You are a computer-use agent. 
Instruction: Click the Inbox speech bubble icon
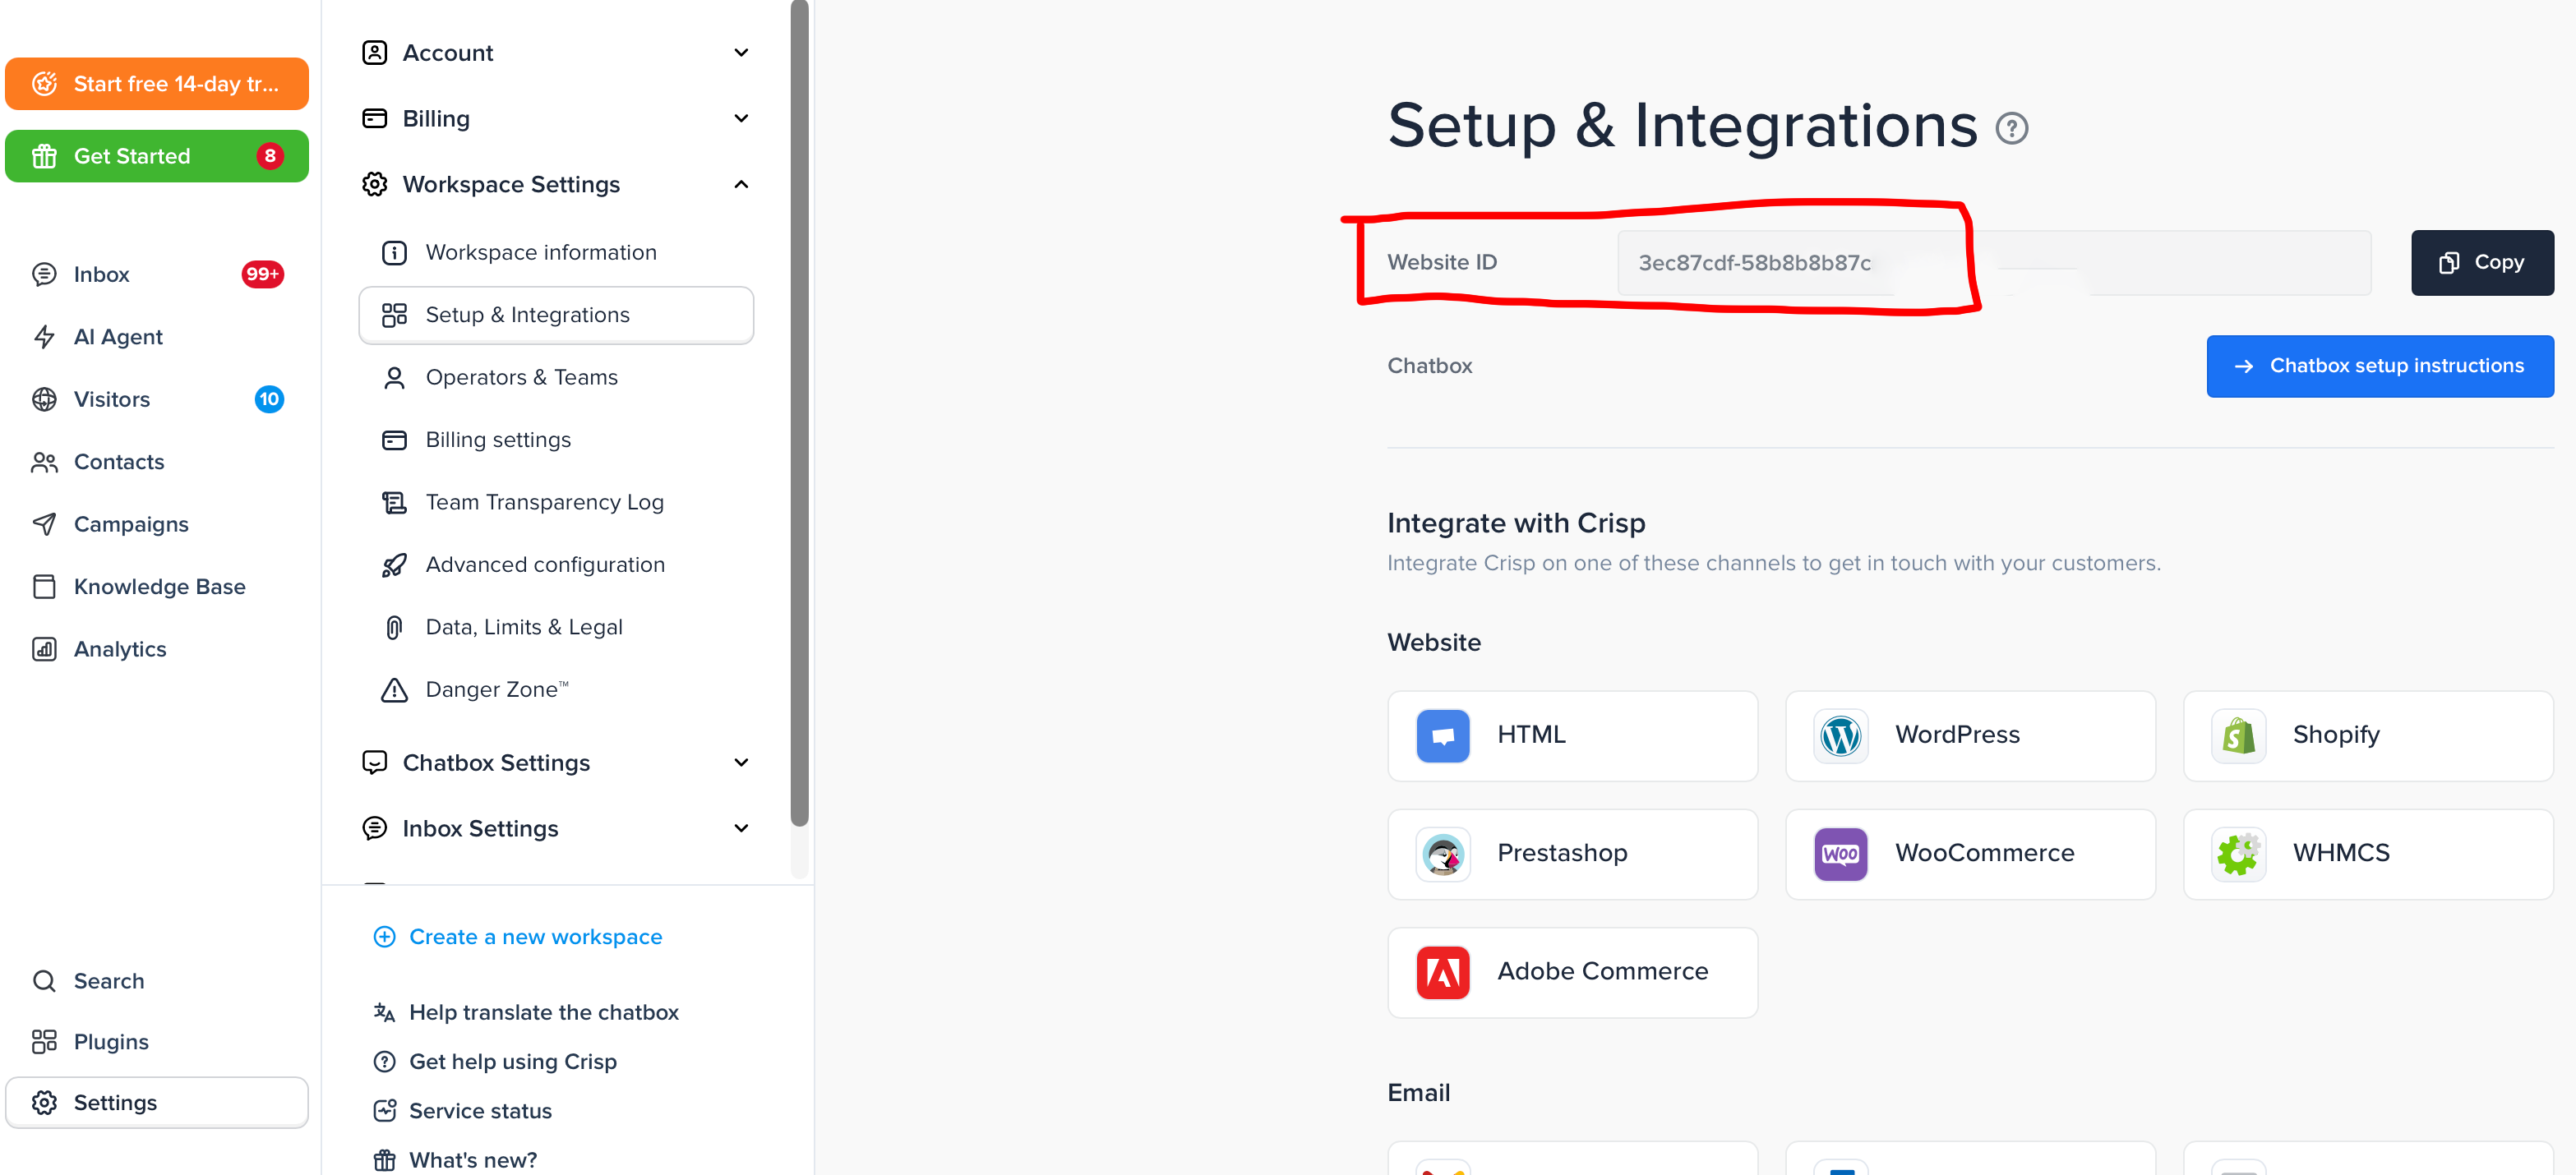44,274
